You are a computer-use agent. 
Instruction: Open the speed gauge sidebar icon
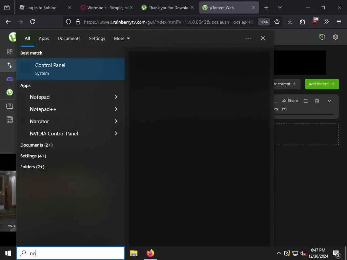(9, 79)
